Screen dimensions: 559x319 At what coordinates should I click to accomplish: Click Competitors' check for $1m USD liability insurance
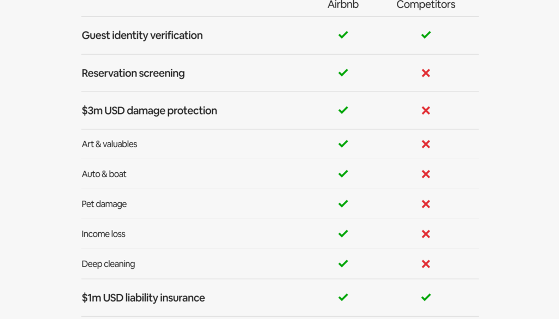[426, 297]
